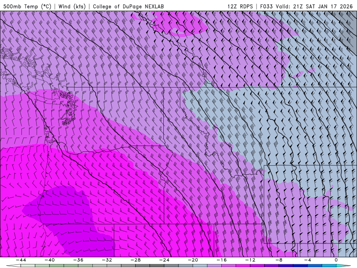Click the -44 legend scale label

click(21, 260)
